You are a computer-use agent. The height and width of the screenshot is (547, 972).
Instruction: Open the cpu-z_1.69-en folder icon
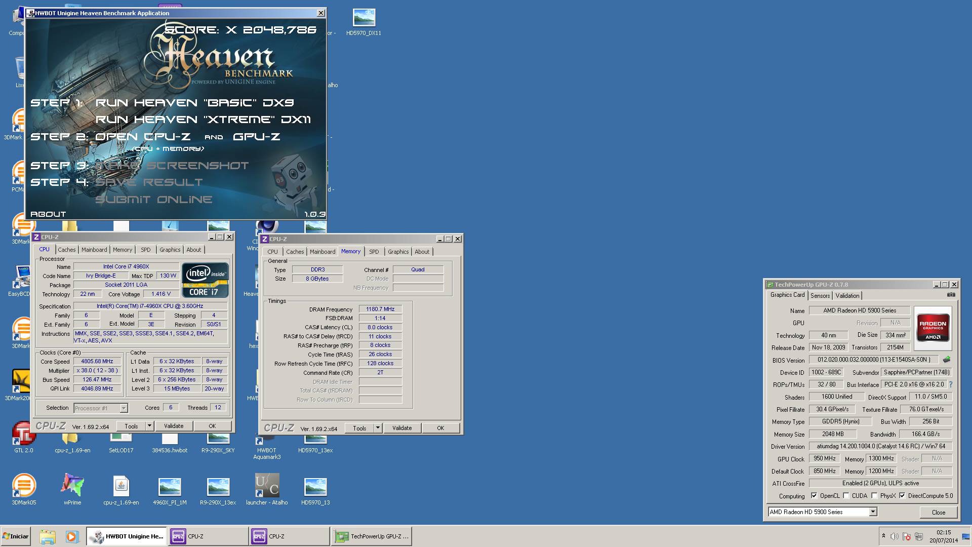(72, 443)
